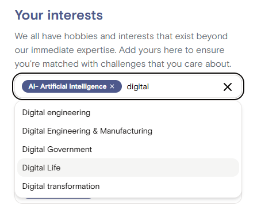Focus the empty space in the interests field
The height and width of the screenshot is (209, 261).
184,87
